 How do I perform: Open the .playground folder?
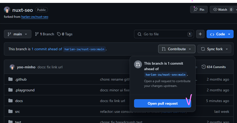(25, 90)
